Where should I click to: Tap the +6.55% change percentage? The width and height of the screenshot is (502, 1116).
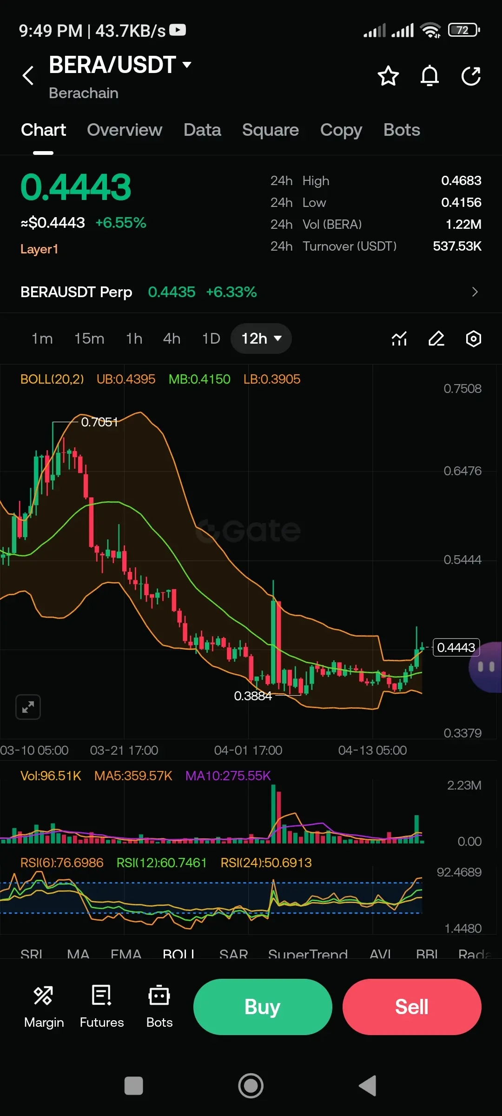click(x=121, y=223)
